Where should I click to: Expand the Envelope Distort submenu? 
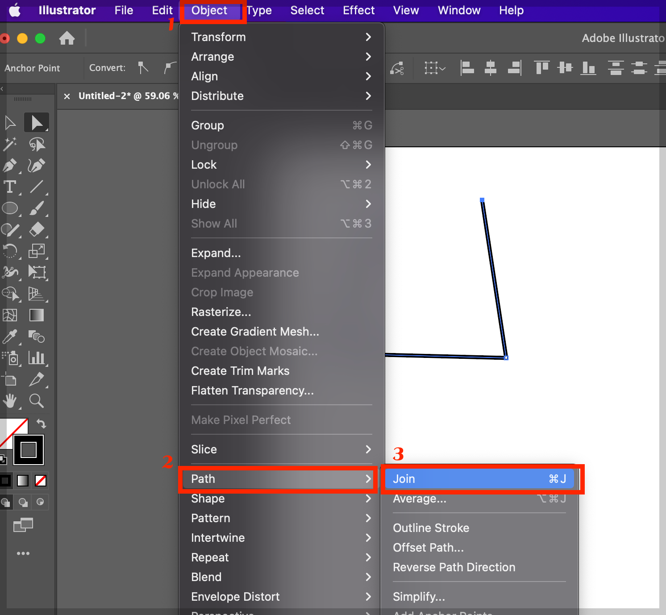[281, 597]
